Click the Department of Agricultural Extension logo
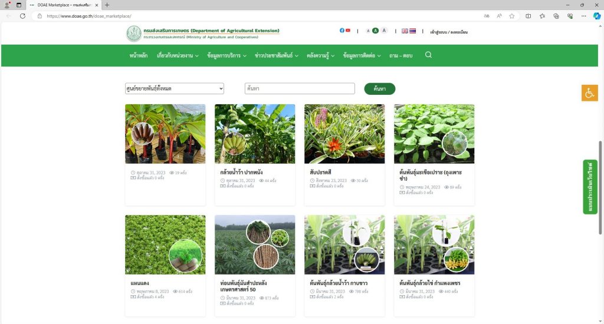The height and width of the screenshot is (324, 604). click(134, 34)
